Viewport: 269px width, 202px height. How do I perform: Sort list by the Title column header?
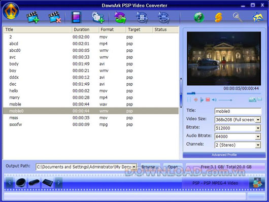[x=38, y=29]
